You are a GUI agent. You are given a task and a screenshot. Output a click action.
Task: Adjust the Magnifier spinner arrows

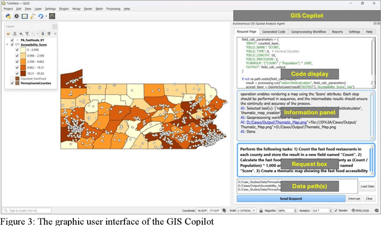pyautogui.click(x=295, y=211)
